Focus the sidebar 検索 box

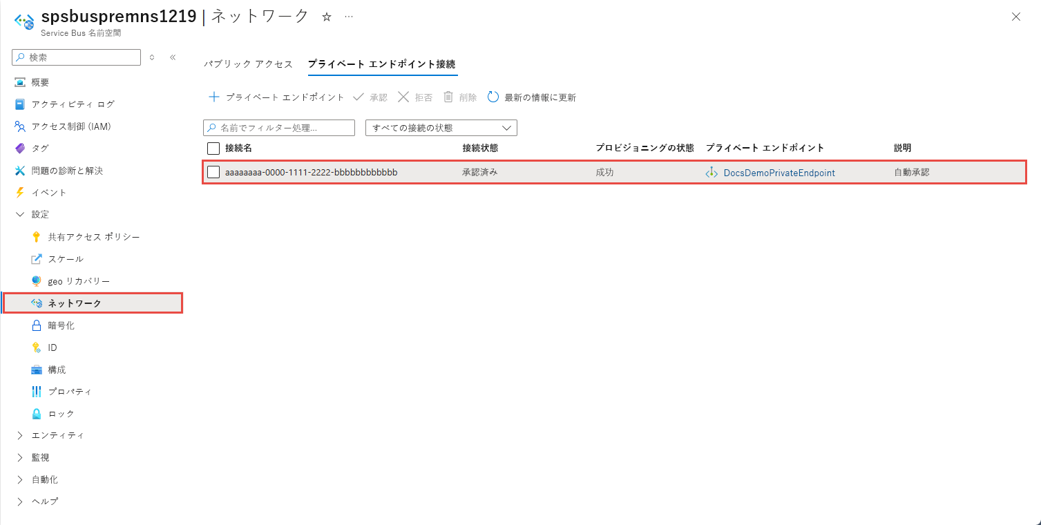click(76, 57)
